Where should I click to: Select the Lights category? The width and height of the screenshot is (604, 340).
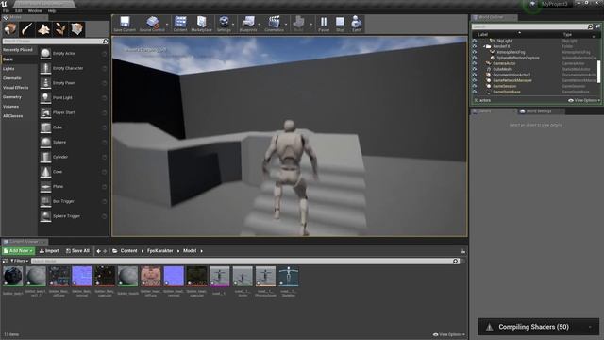click(8, 69)
